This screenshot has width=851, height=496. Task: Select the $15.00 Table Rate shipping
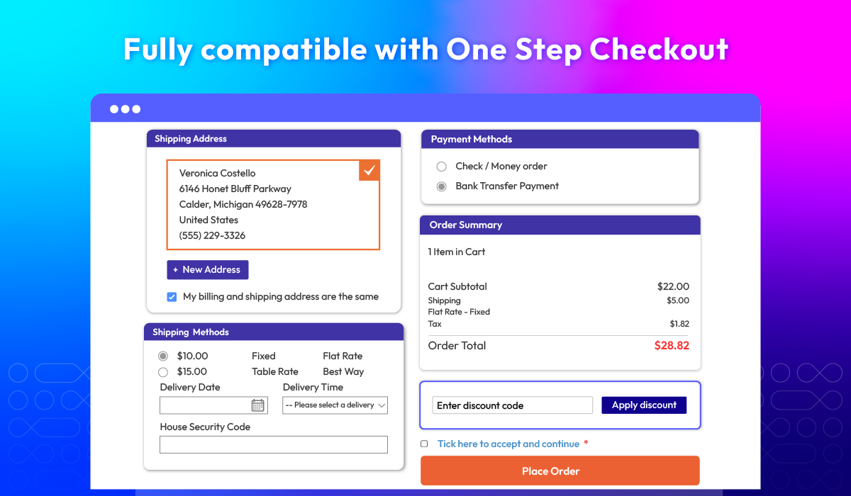pos(163,372)
